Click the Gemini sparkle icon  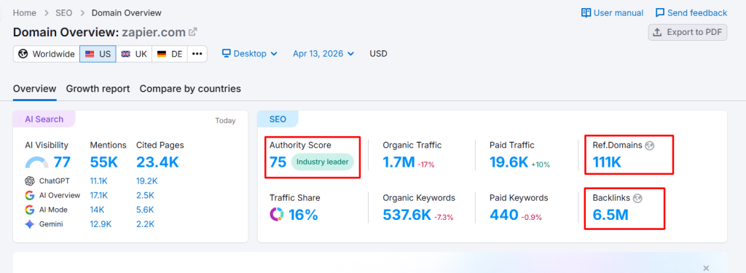[30, 224]
